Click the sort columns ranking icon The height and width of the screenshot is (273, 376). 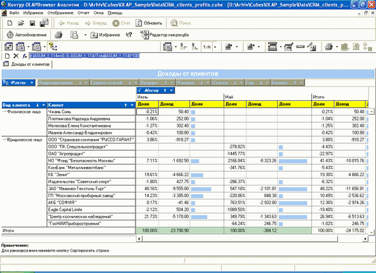coord(195,46)
